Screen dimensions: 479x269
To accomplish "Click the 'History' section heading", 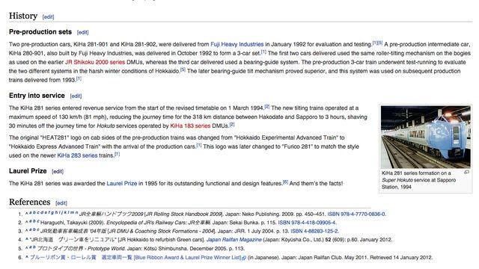I will click(23, 16).
